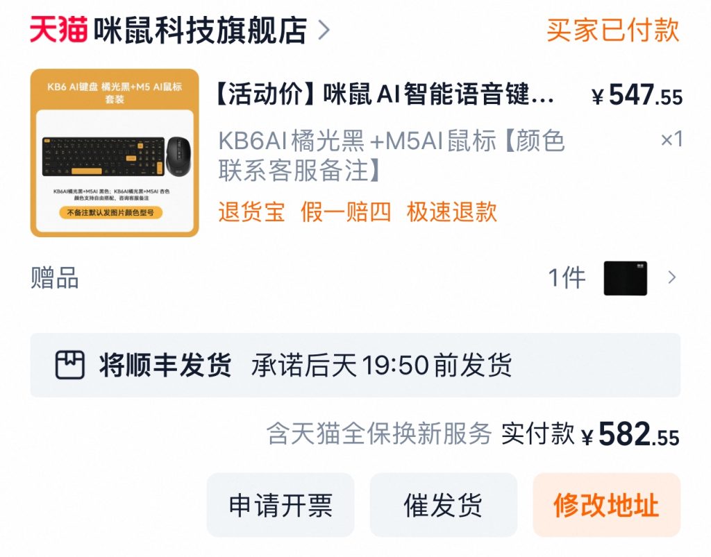This screenshot has height=557, width=711.
Task: Tap the shipping box icon beside 将顺丰发货
Action: [69, 364]
